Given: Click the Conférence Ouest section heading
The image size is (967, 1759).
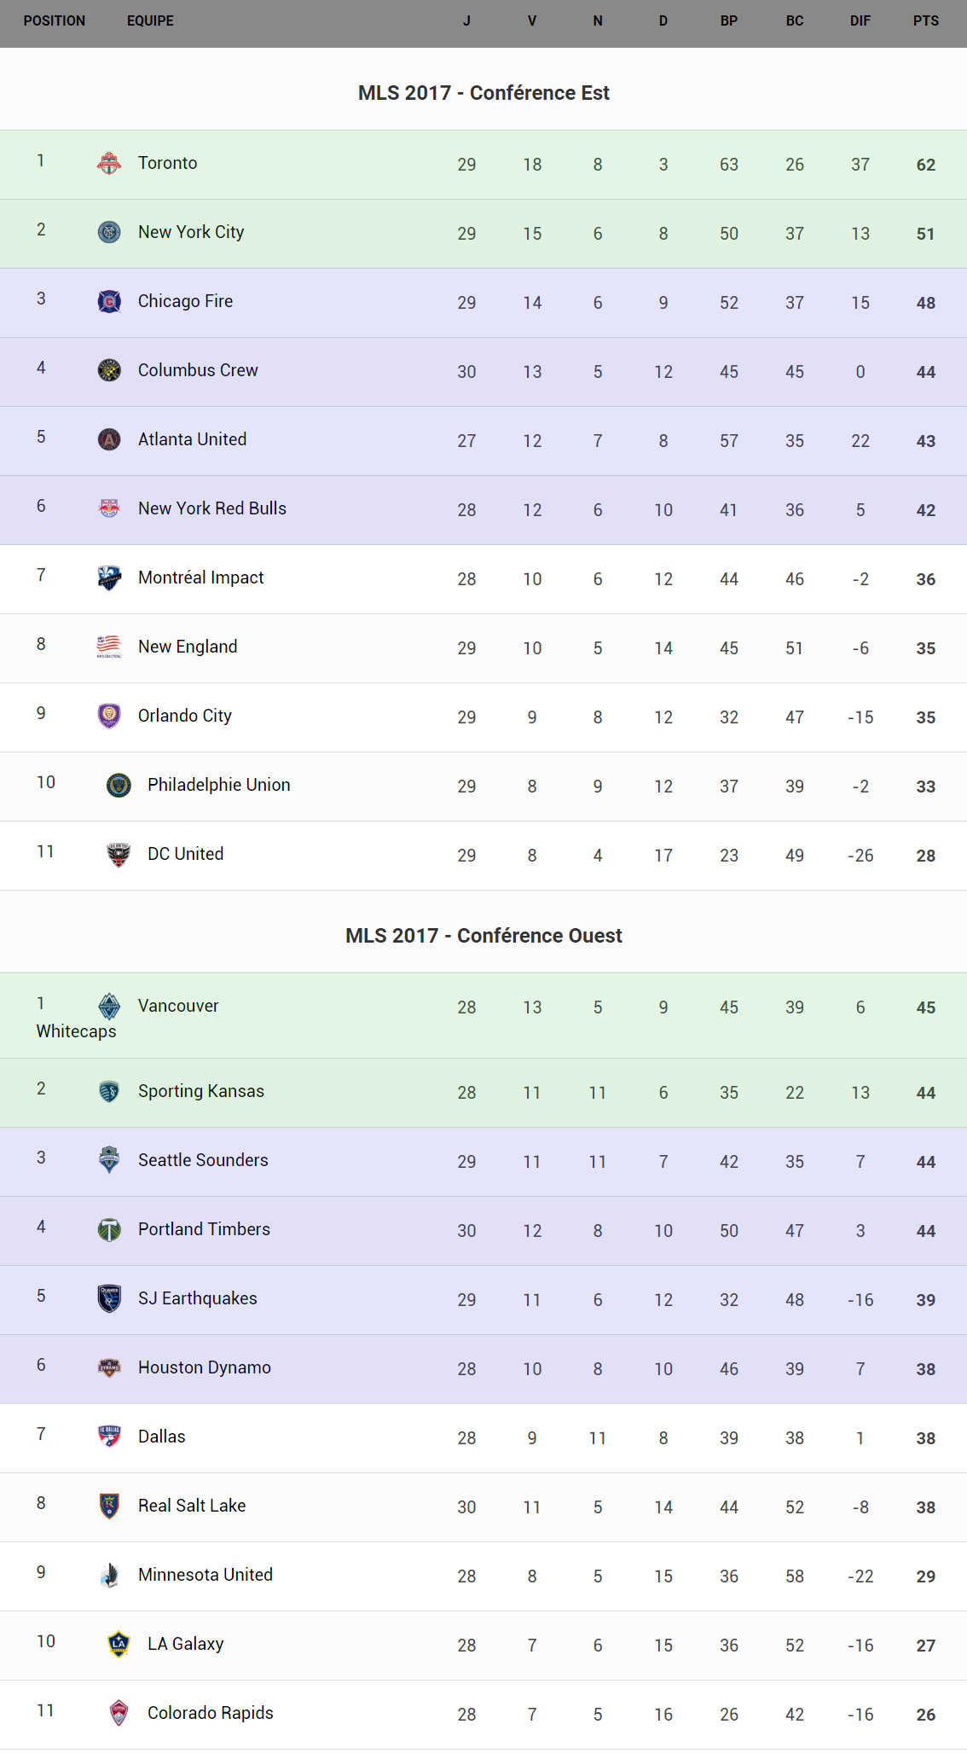Looking at the screenshot, I should click(483, 936).
